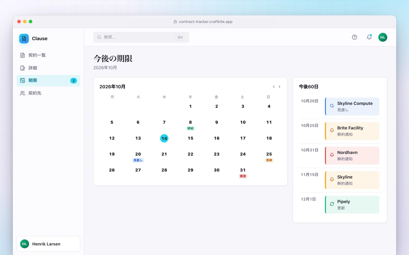Select October 26 on the calendar
This screenshot has width=409, height=255.
click(112, 170)
